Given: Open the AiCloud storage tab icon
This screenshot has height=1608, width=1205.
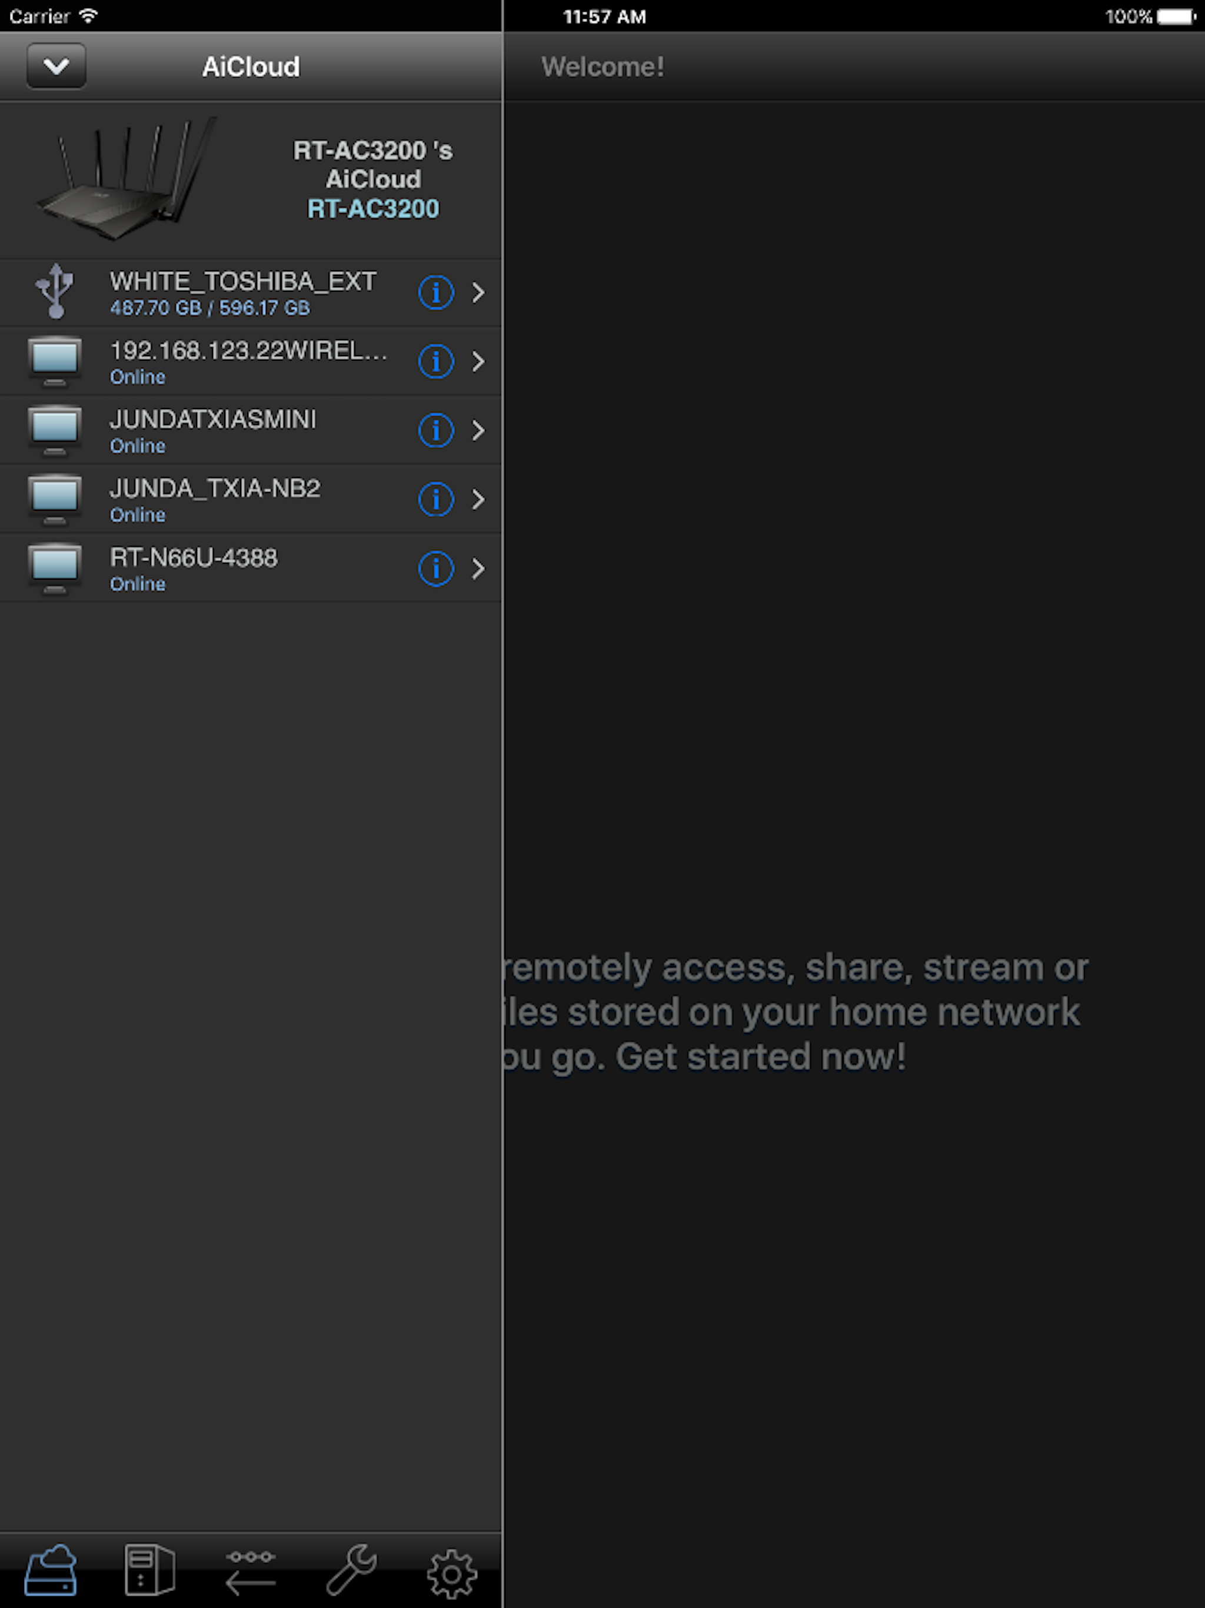Looking at the screenshot, I should coord(50,1570).
